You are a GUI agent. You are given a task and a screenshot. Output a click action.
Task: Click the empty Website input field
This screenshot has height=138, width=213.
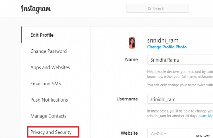point(180,133)
